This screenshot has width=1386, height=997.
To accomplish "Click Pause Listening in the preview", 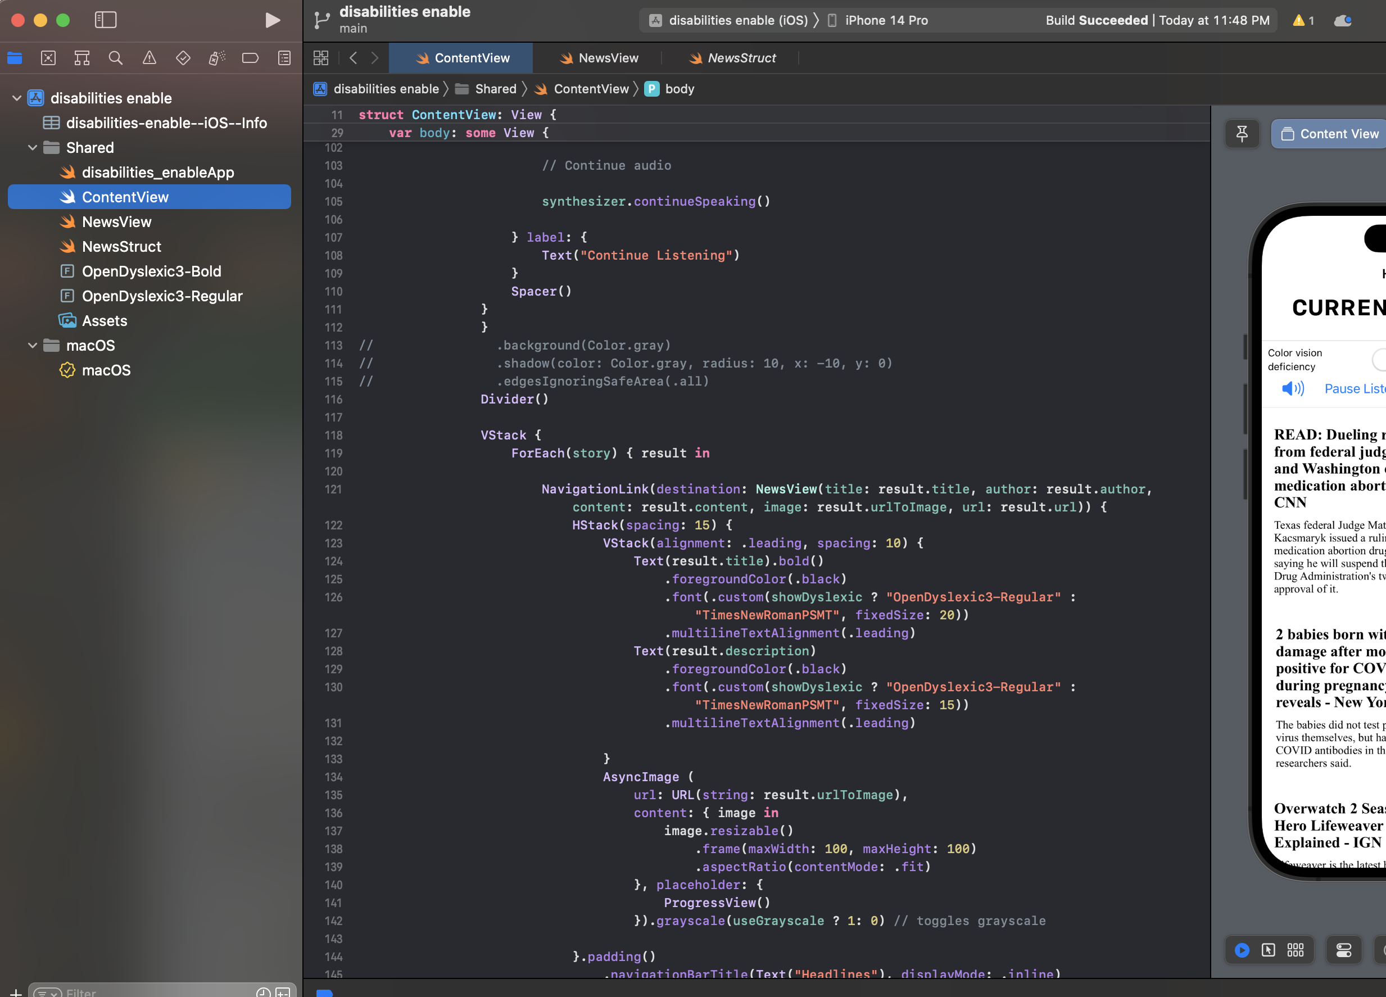I will [x=1354, y=388].
